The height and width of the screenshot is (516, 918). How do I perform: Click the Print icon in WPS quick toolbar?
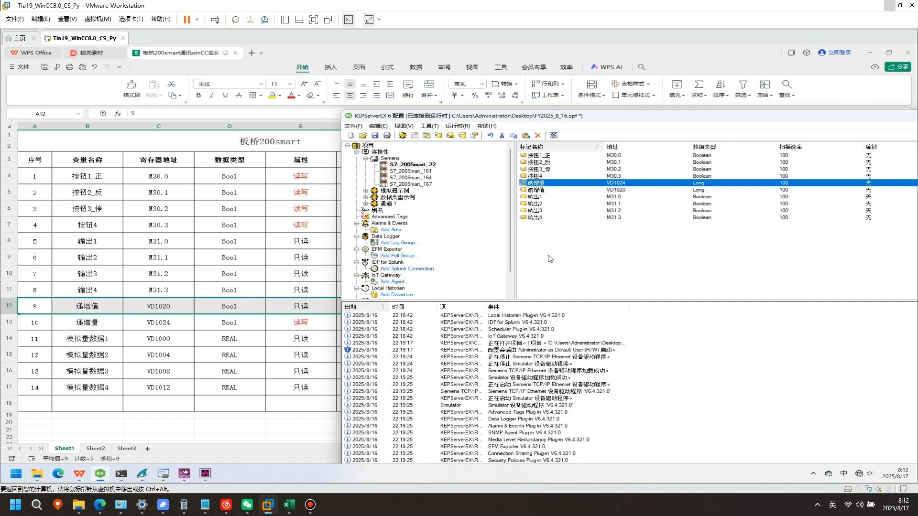tap(70, 67)
